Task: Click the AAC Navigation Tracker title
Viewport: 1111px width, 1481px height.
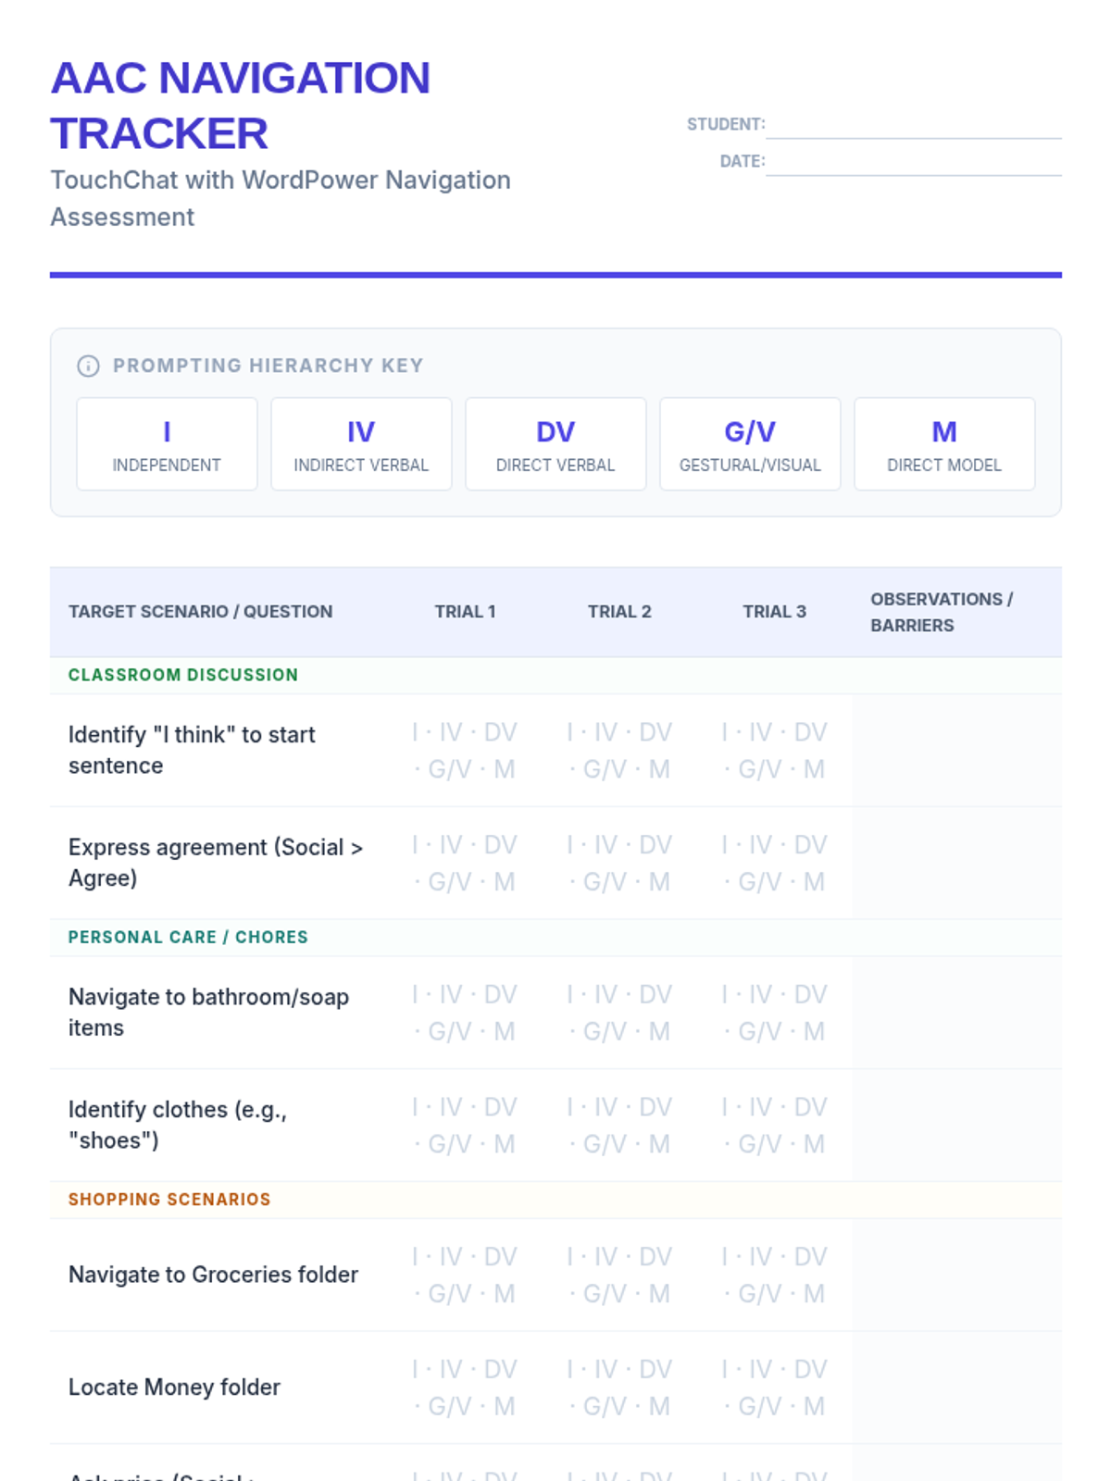Action: point(241,106)
